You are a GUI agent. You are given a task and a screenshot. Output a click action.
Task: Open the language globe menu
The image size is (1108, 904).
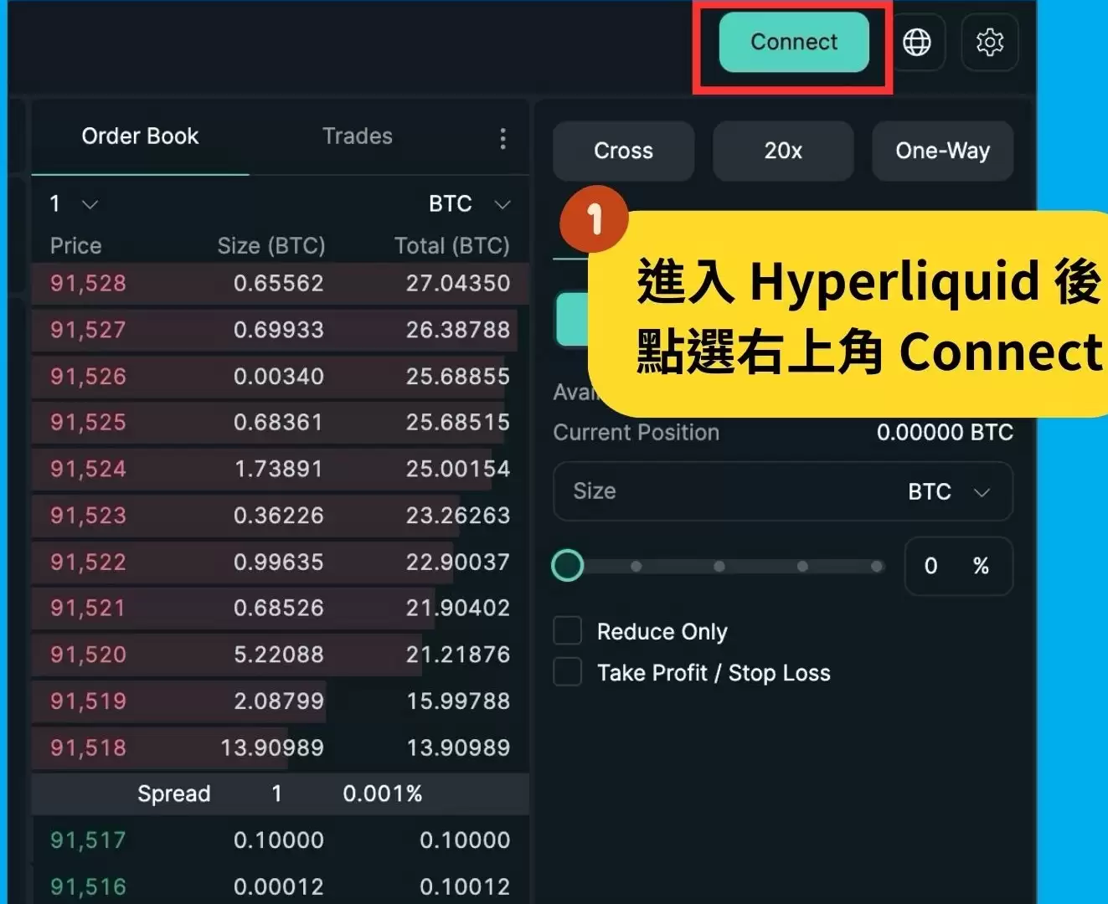pyautogui.click(x=918, y=42)
